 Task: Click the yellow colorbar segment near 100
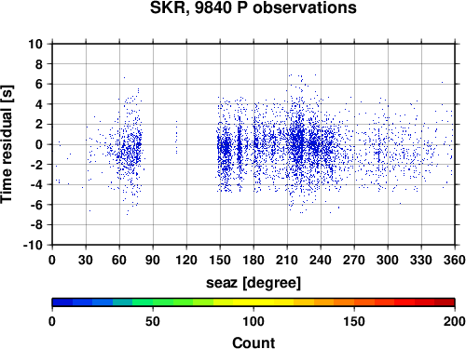click(254, 302)
